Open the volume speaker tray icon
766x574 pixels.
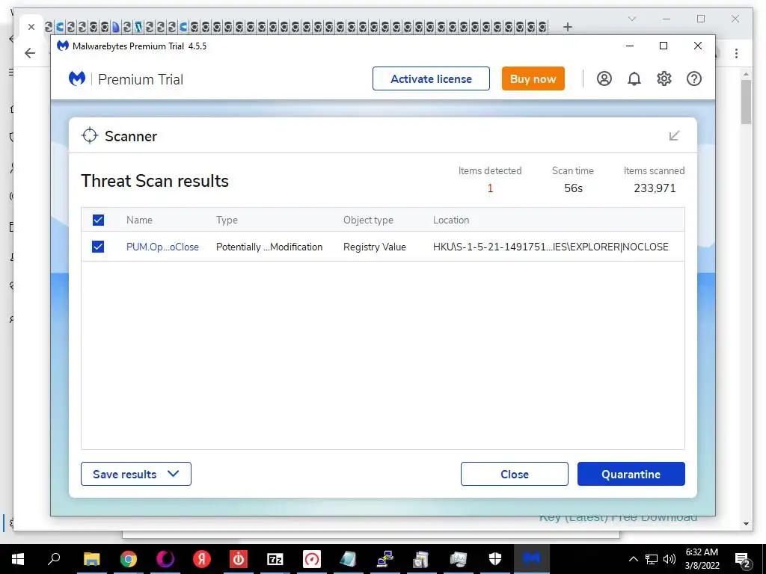(670, 559)
